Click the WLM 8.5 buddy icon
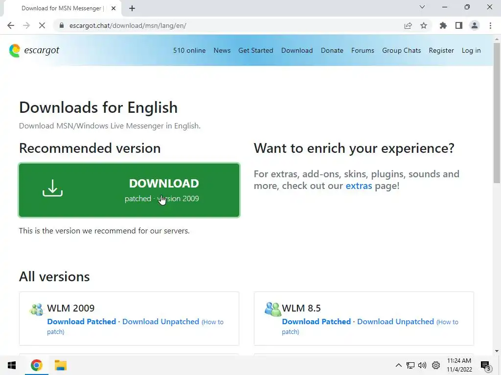 tap(272, 309)
